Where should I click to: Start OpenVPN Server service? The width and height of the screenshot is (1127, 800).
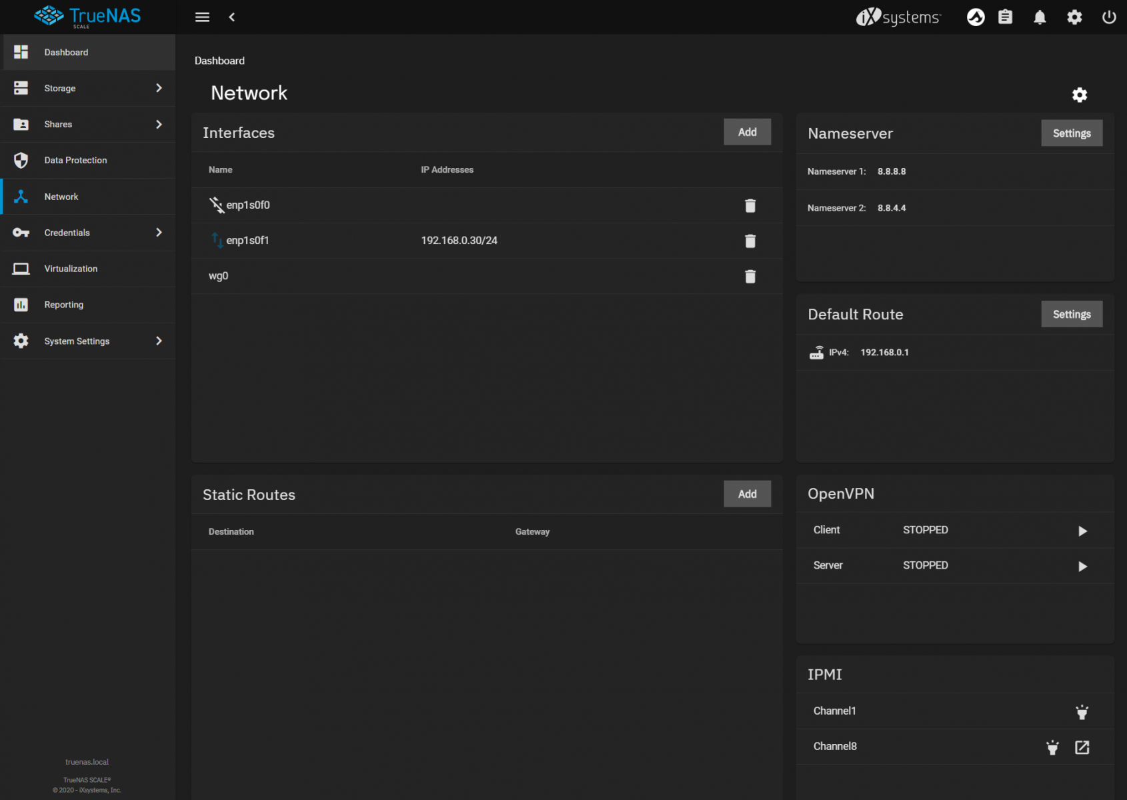point(1082,566)
